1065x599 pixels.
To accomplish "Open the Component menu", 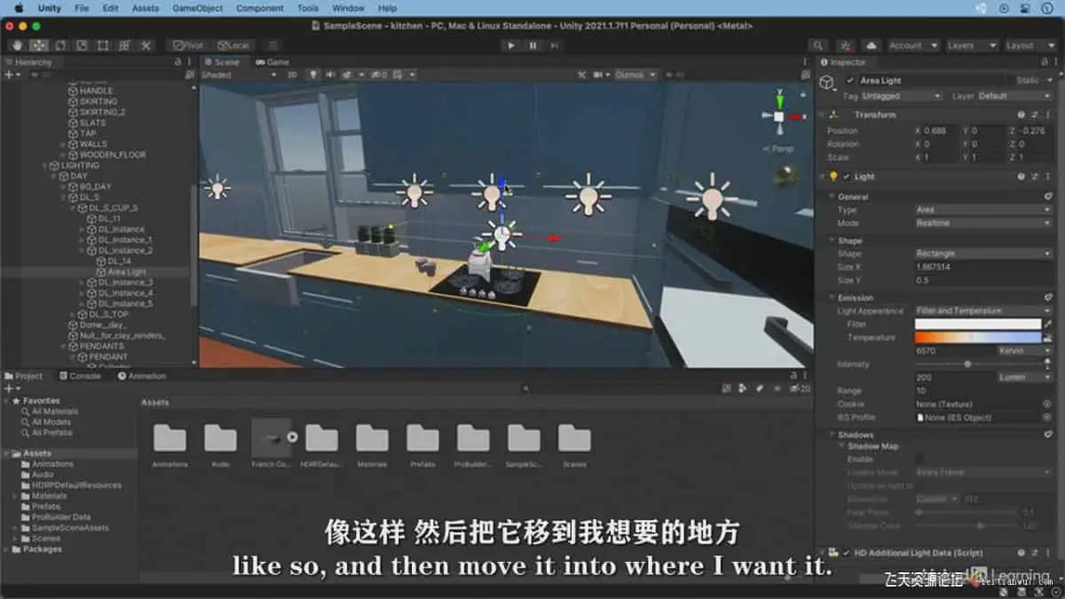I will (x=260, y=8).
